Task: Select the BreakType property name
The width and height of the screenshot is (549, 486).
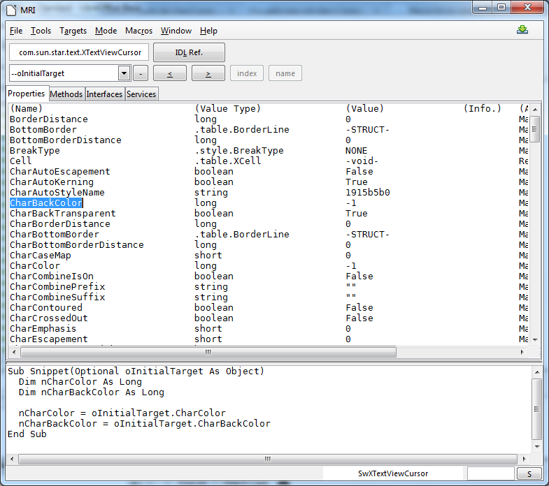Action: tap(35, 151)
